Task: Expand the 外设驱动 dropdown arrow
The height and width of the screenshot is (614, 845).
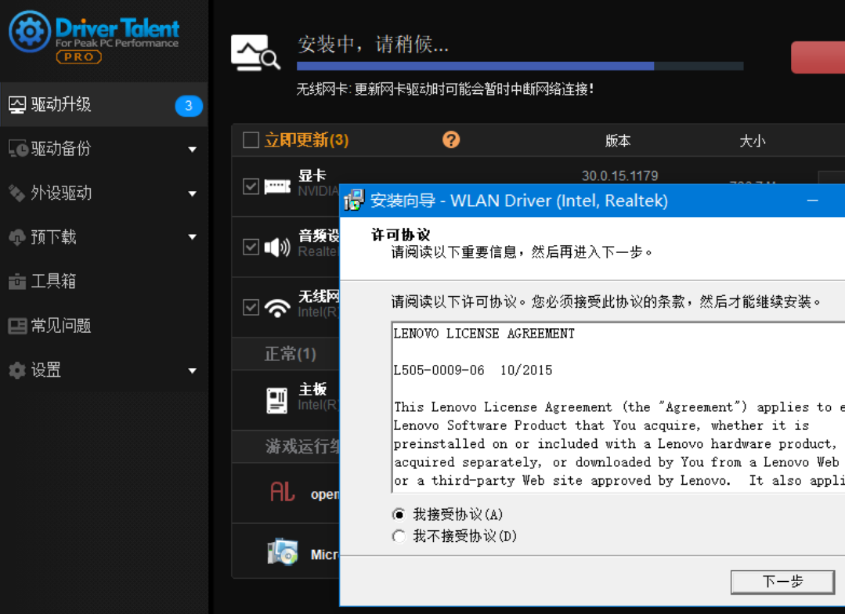Action: tap(193, 193)
